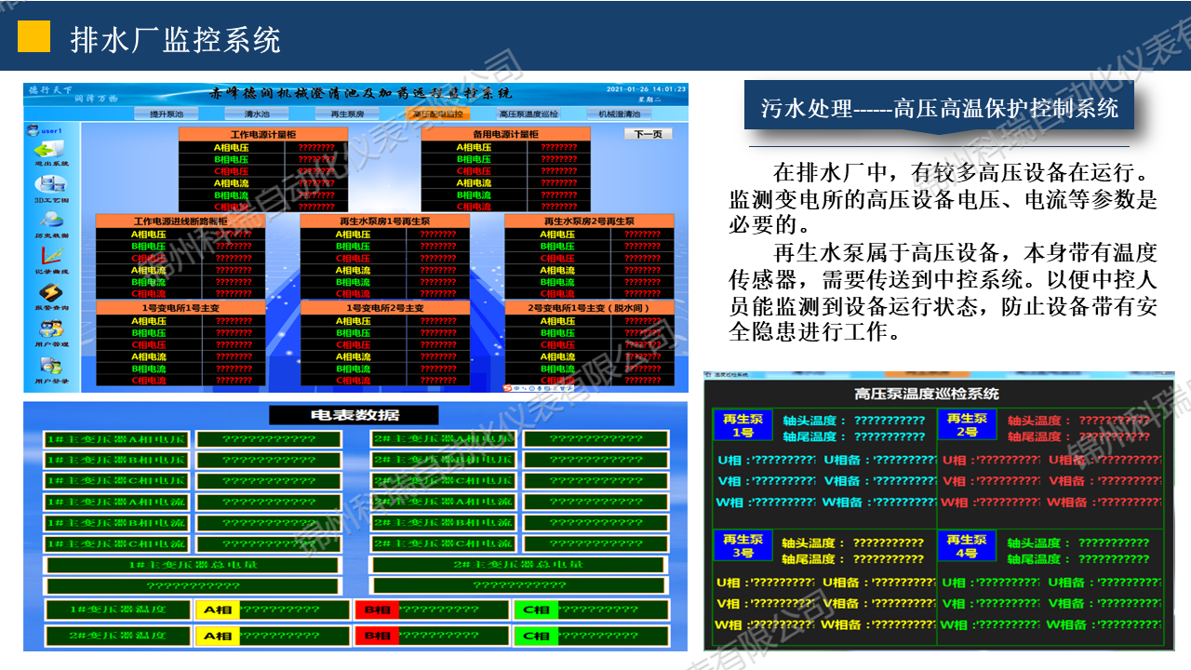This screenshot has width=1191, height=670.
Task: Switch to the 清水池 tab
Action: 257,114
